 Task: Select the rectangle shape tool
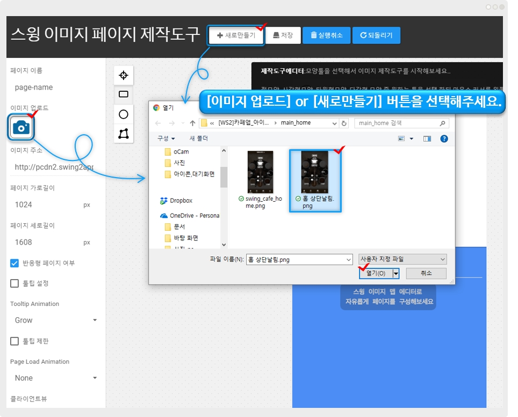pos(124,94)
